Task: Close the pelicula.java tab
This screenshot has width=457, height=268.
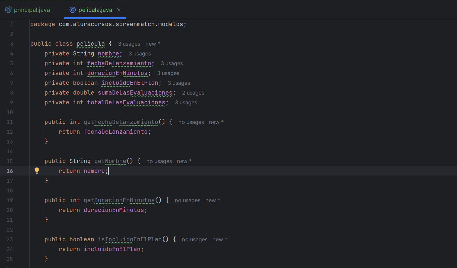Action: [x=119, y=10]
